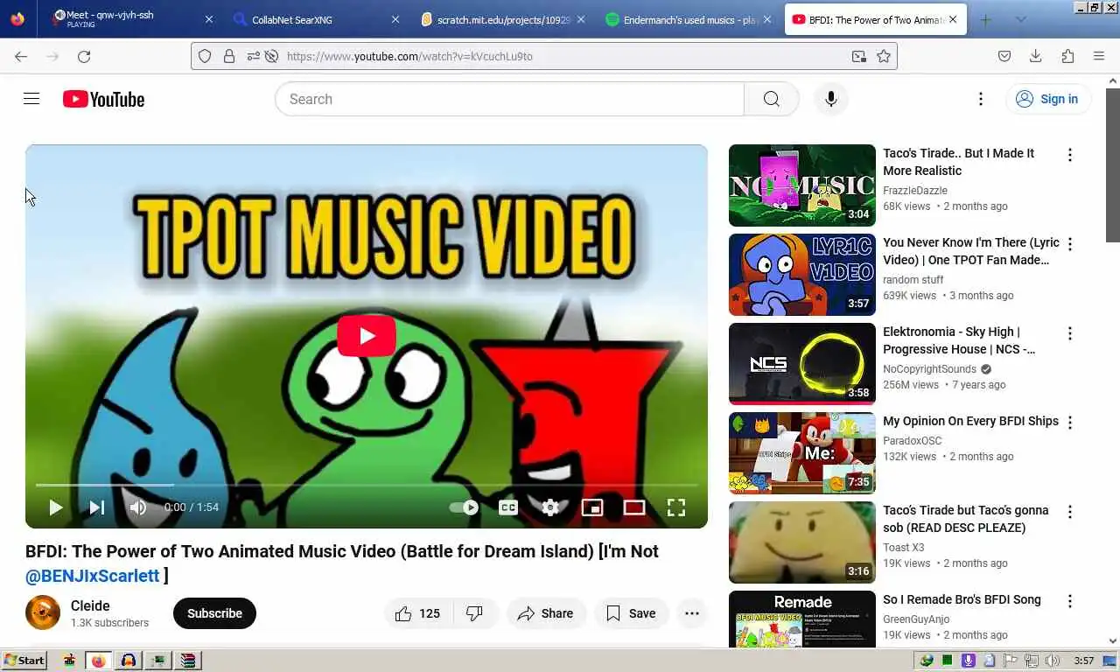View site padlock security information
The width and height of the screenshot is (1120, 672).
[229, 56]
